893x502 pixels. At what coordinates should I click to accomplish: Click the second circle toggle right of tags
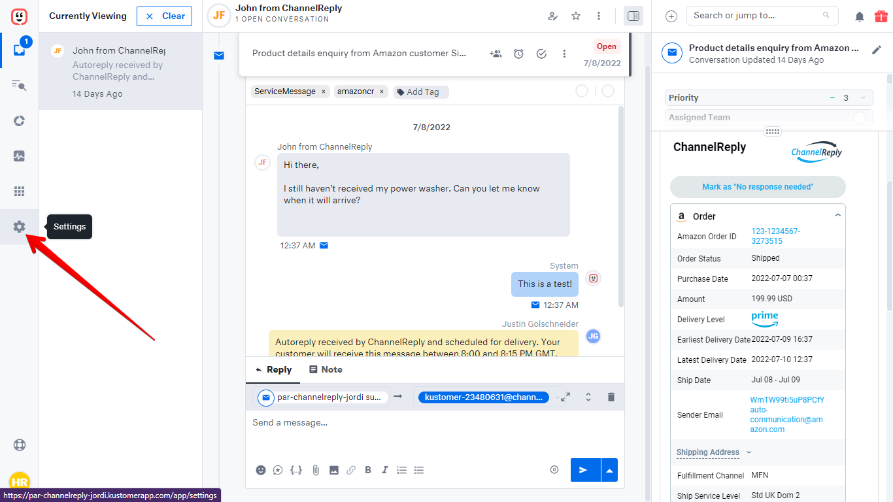click(608, 91)
